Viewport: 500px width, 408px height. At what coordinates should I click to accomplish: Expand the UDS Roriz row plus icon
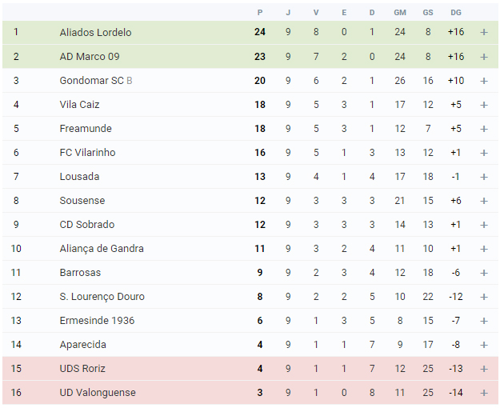[x=484, y=369]
